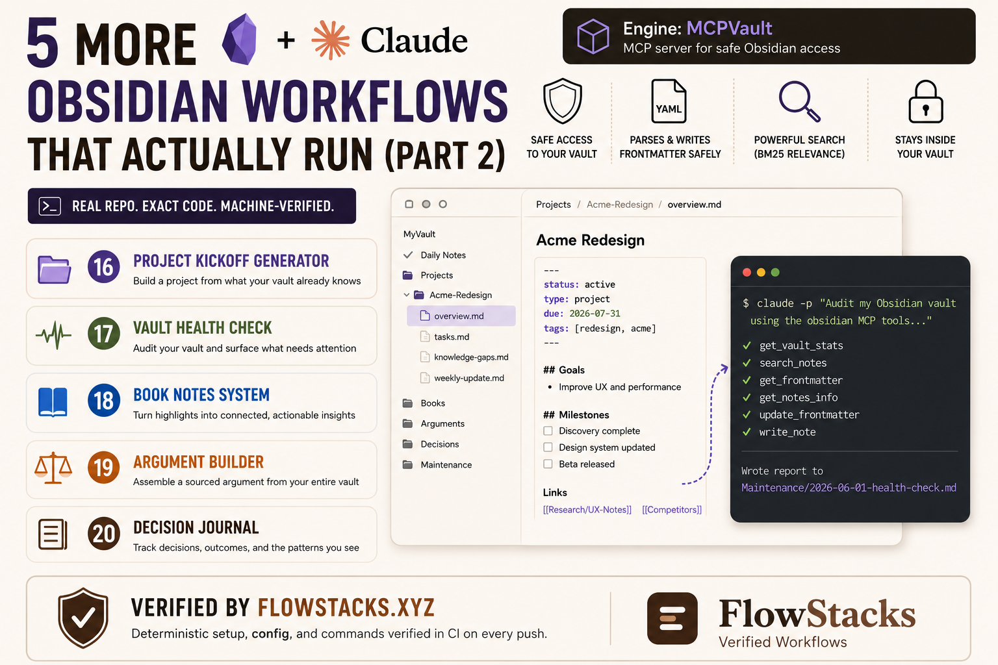Click the "status: active" frontmatter line
998x665 pixels.
580,284
